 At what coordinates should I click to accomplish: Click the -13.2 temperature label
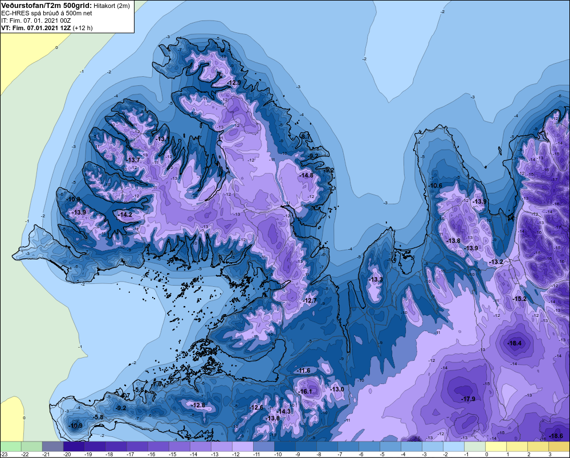coord(496,262)
